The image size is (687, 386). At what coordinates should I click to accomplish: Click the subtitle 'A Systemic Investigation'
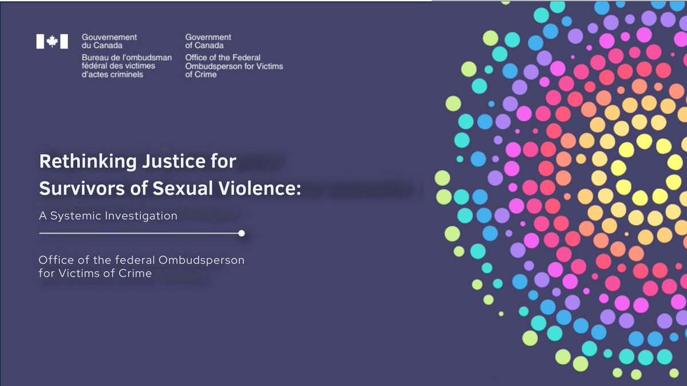tap(108, 216)
